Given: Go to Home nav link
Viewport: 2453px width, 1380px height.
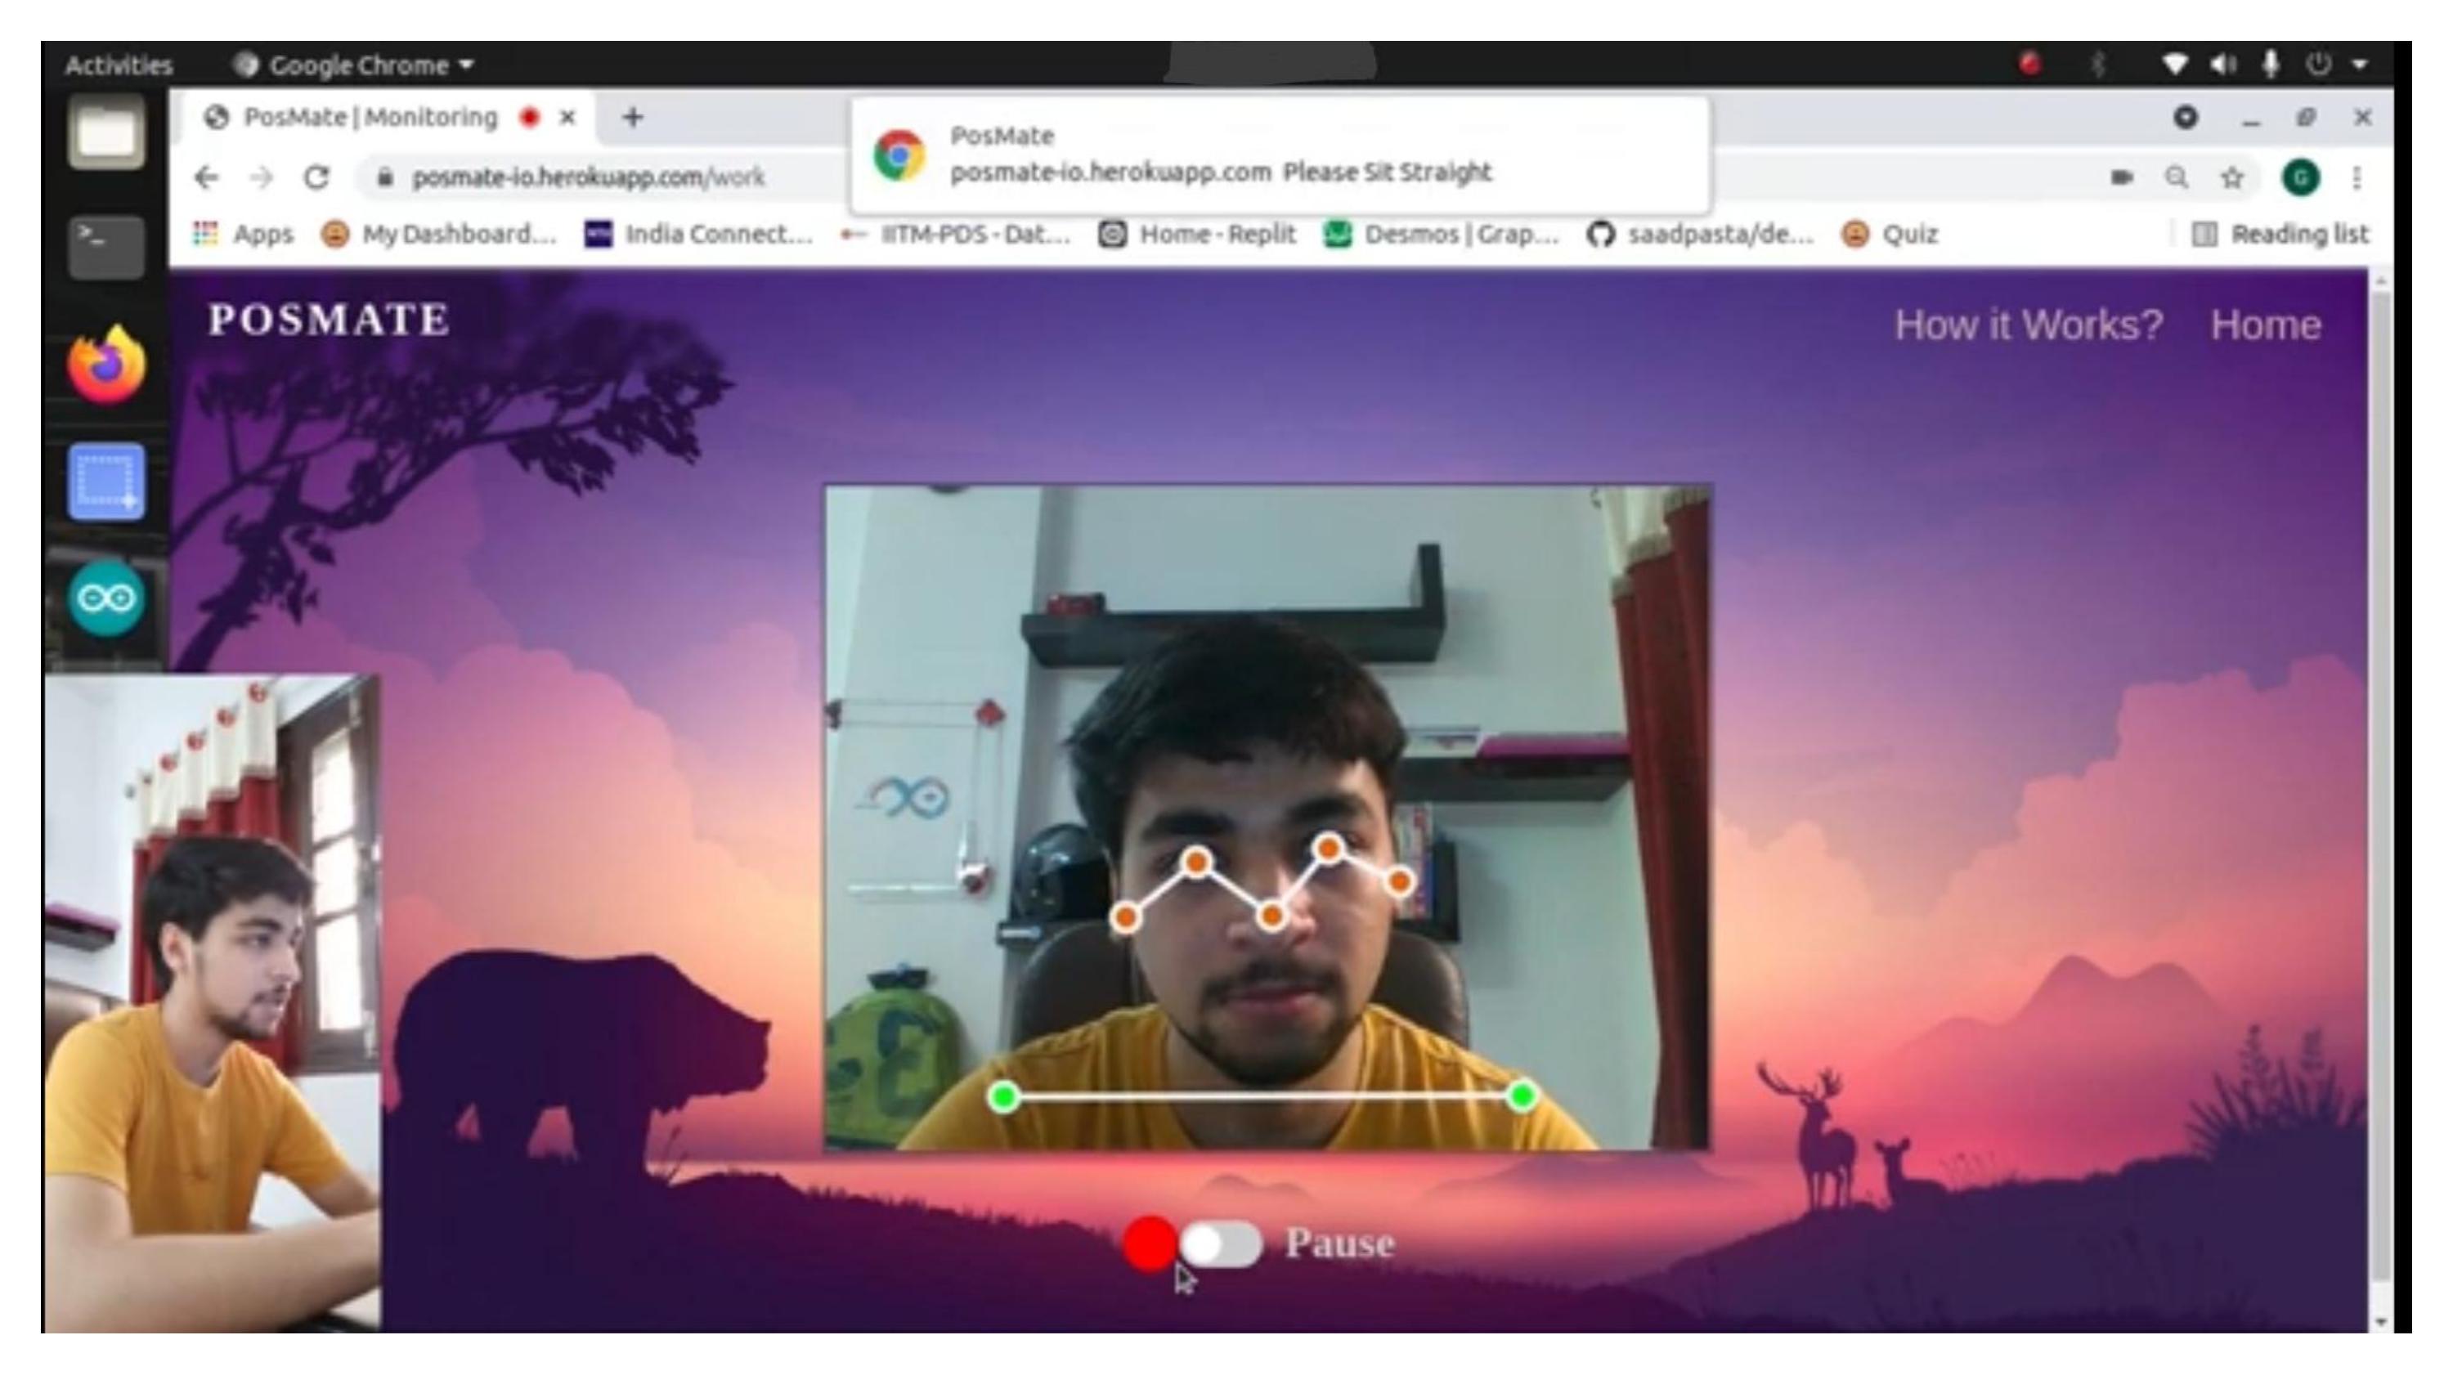Looking at the screenshot, I should pos(2266,325).
